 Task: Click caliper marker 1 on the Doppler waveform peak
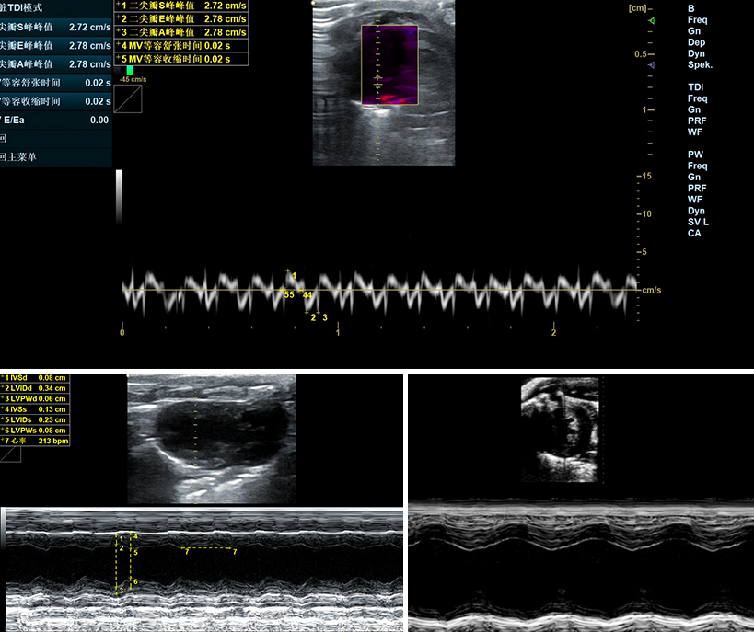point(292,274)
